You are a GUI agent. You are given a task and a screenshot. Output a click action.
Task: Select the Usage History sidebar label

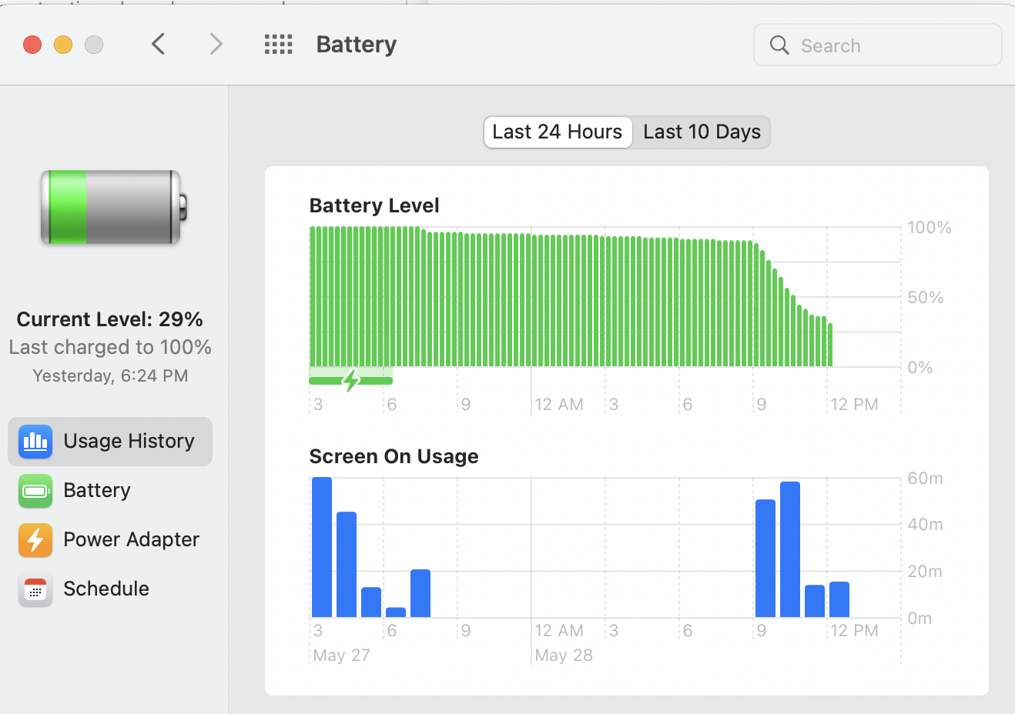129,442
